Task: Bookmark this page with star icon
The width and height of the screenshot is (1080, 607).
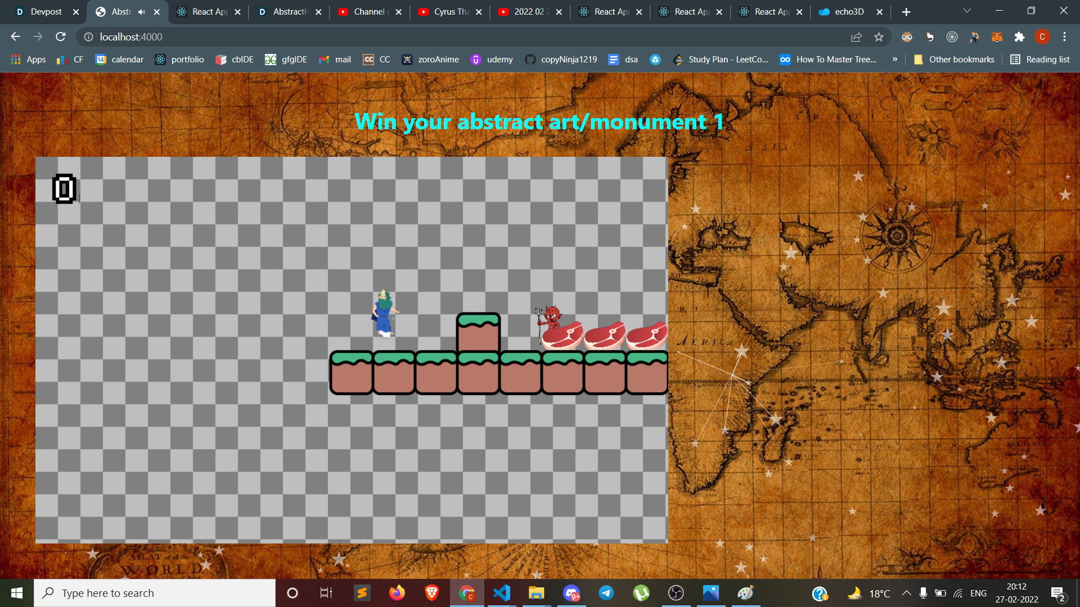Action: pos(879,37)
